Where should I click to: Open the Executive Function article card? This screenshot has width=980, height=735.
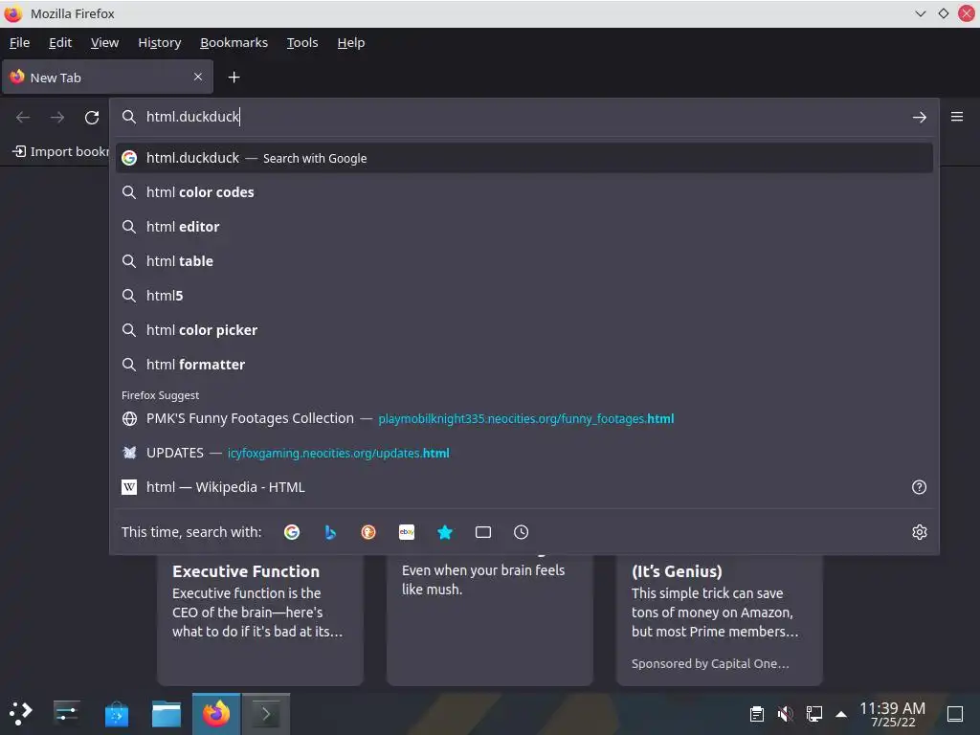(x=260, y=620)
